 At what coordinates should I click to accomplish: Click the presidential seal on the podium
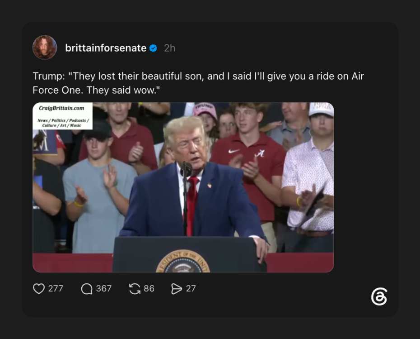[x=183, y=261]
